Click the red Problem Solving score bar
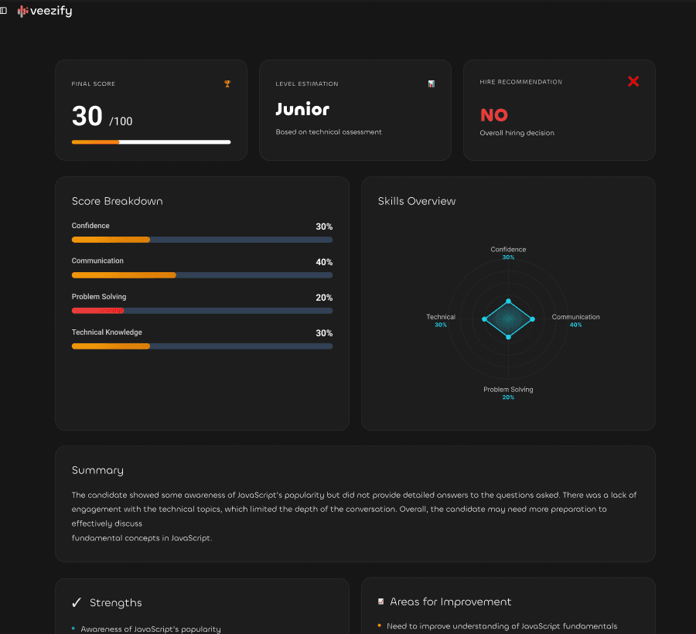The image size is (696, 634). click(x=201, y=311)
